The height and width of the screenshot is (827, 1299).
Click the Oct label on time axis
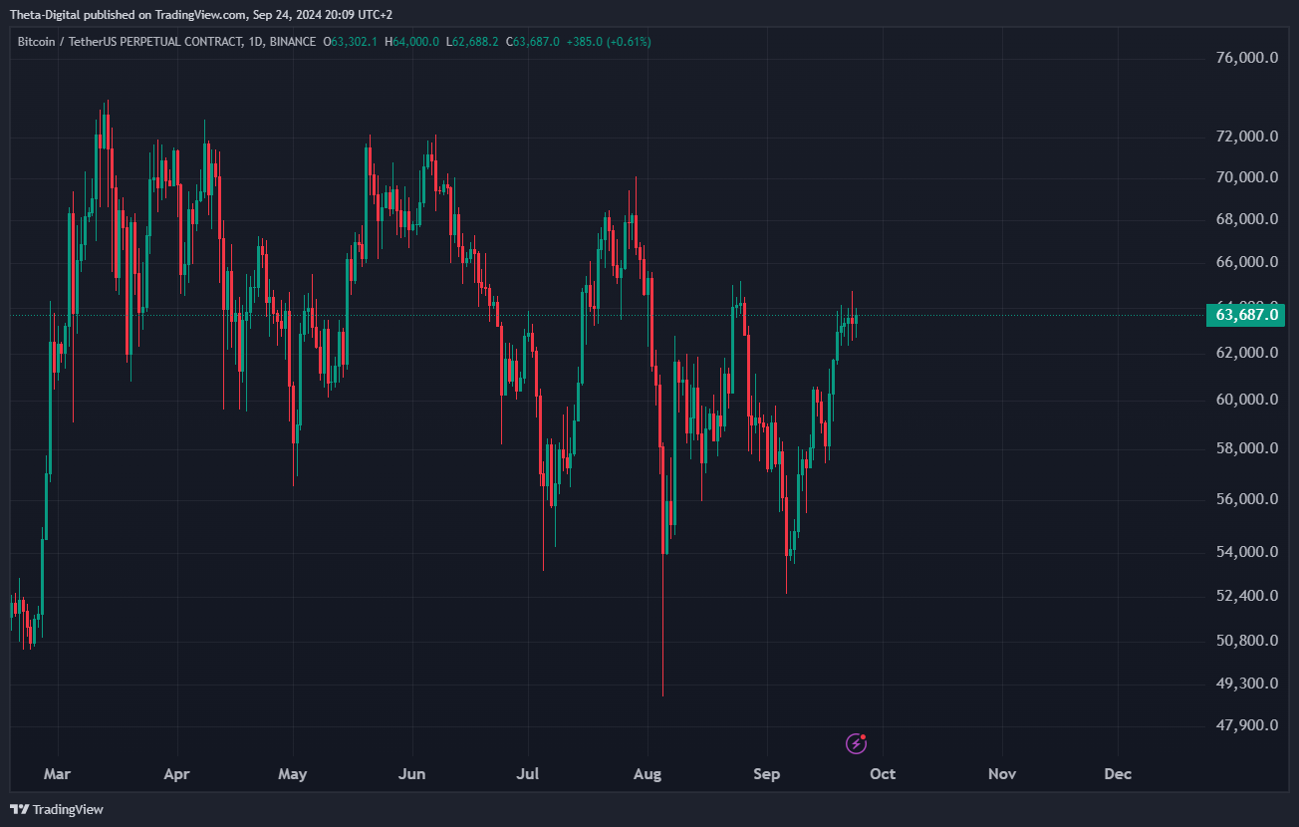coord(883,774)
